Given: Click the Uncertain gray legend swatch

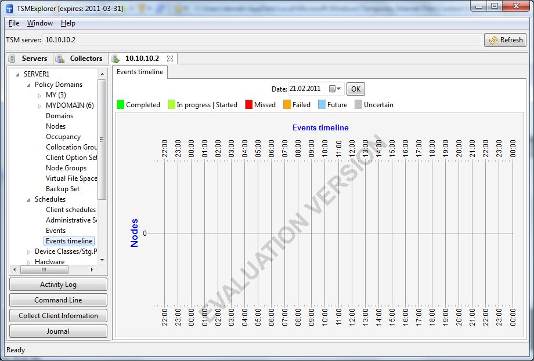Looking at the screenshot, I should 358,105.
